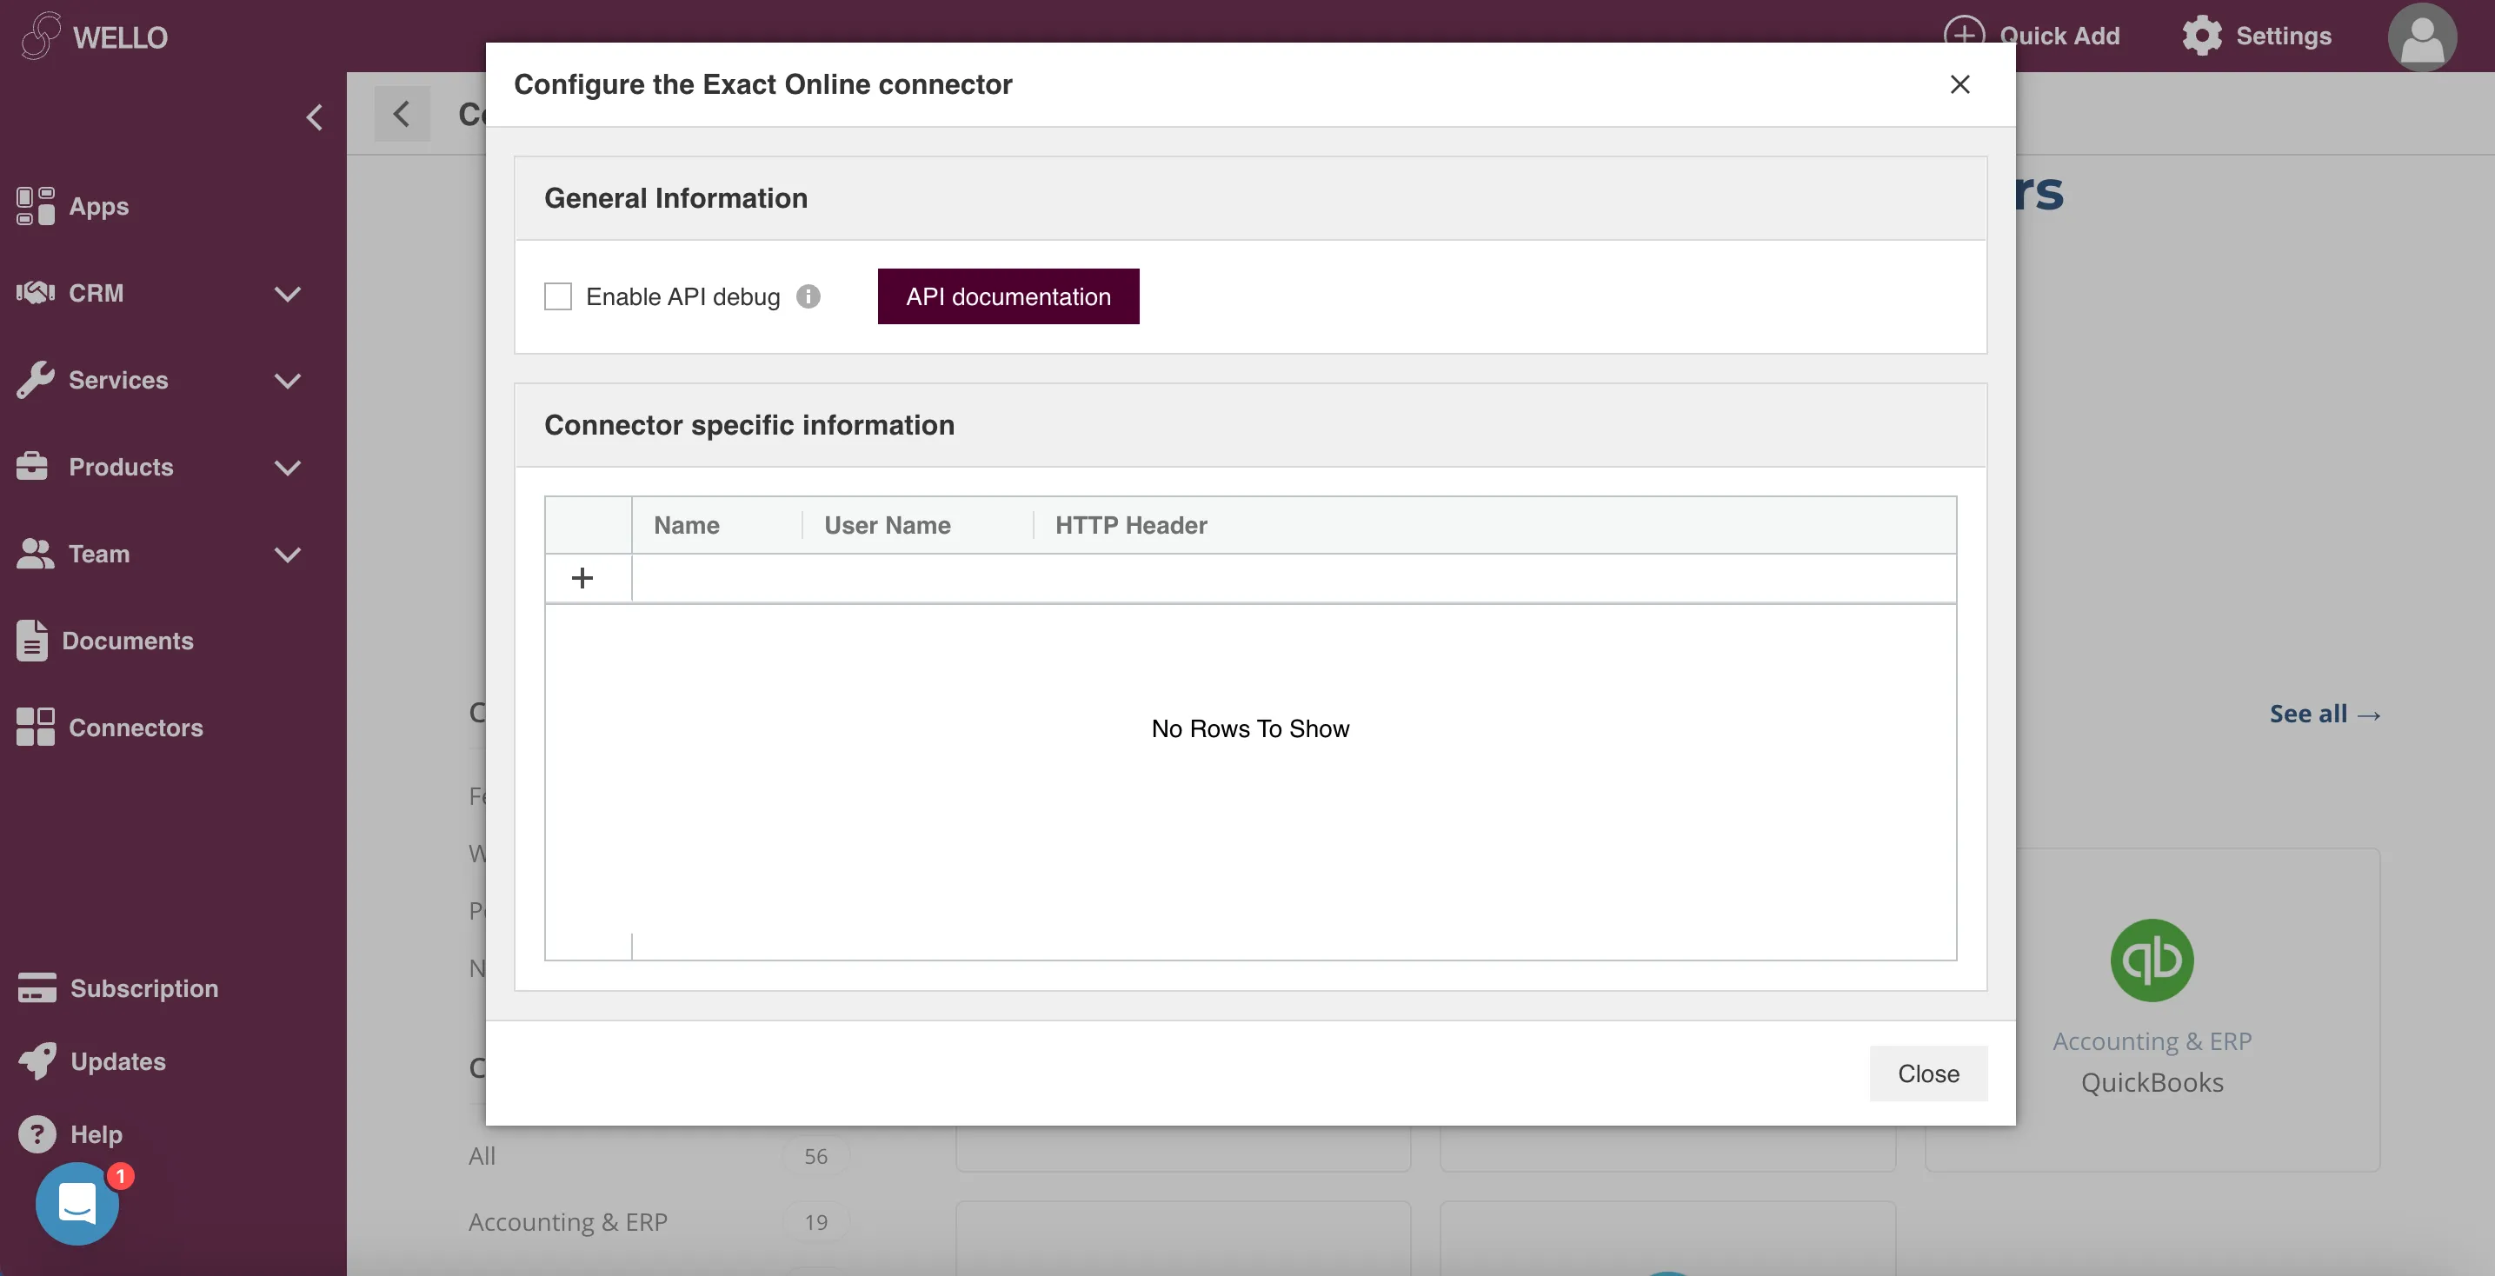Click the 'No Rows To Show' message
The height and width of the screenshot is (1276, 2495).
click(x=1250, y=728)
